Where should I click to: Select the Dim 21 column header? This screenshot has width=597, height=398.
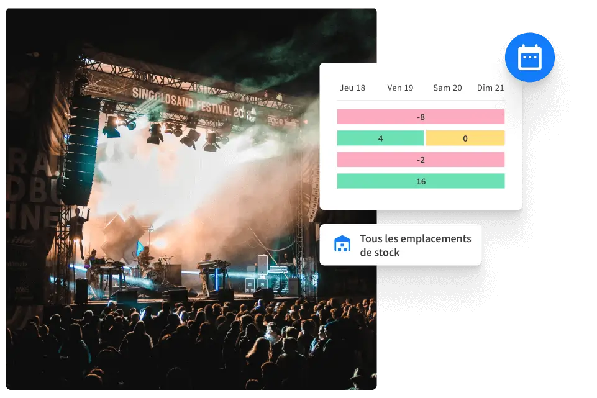pyautogui.click(x=490, y=88)
